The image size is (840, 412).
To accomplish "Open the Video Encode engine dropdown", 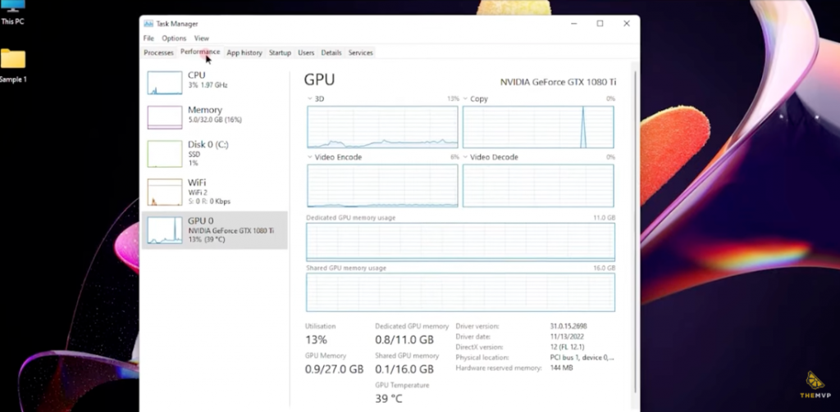I will (x=310, y=157).
